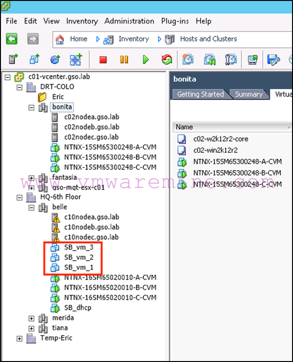Screen dimensions: 293x362
Task: Open the Edit menu
Action: coord(31,21)
